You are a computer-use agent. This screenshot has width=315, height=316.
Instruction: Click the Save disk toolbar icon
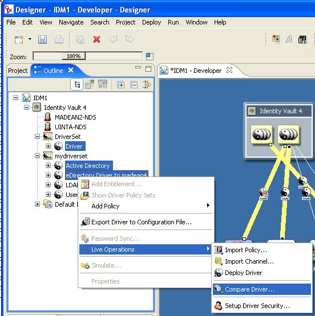42,39
